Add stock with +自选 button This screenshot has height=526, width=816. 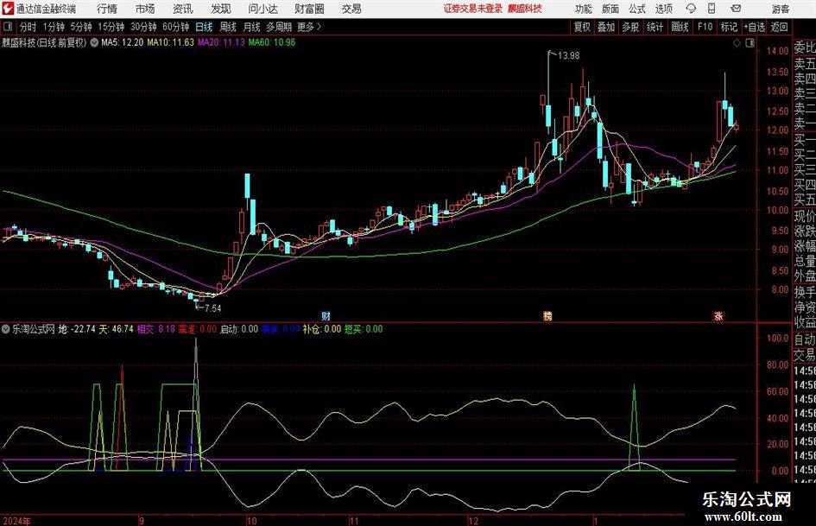pyautogui.click(x=754, y=27)
